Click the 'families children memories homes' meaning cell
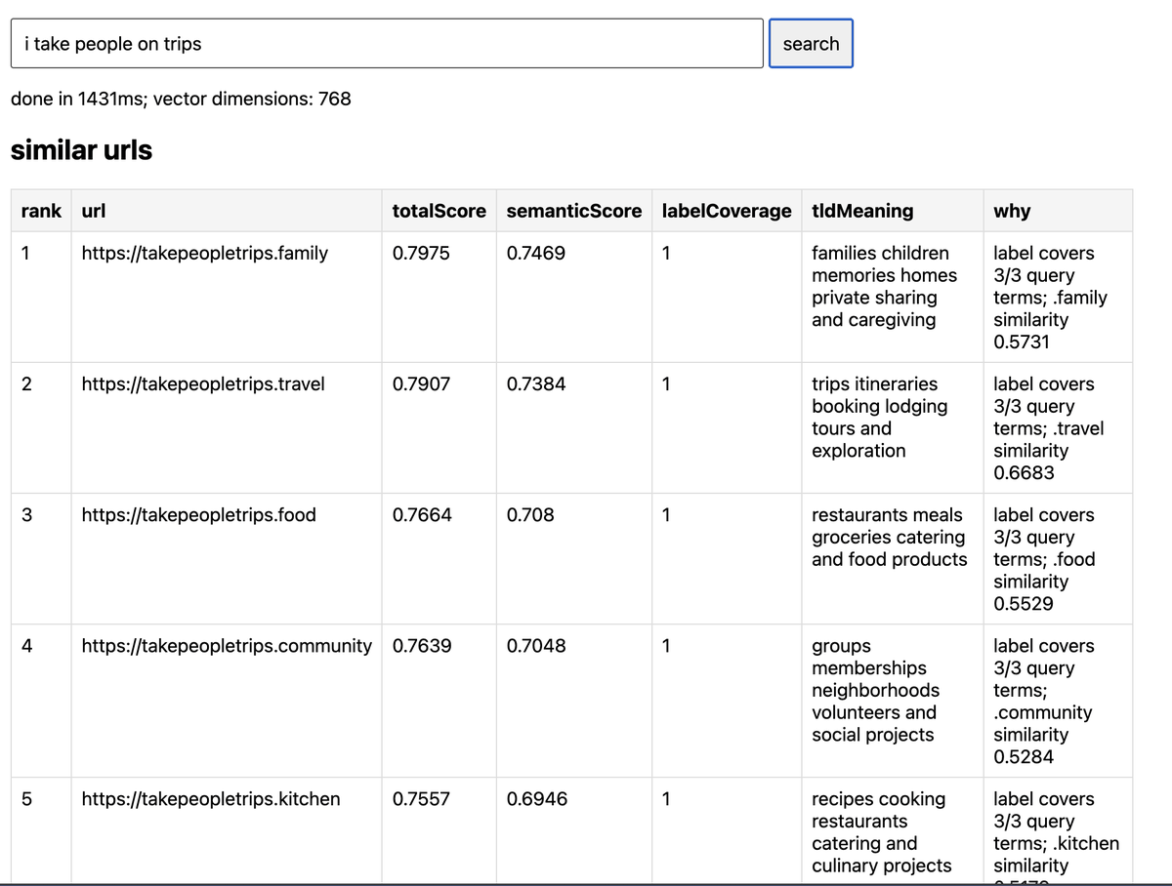Image resolution: width=1172 pixels, height=886 pixels. 894,297
